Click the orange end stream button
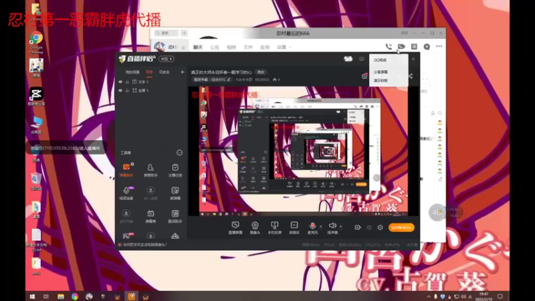 click(x=401, y=227)
